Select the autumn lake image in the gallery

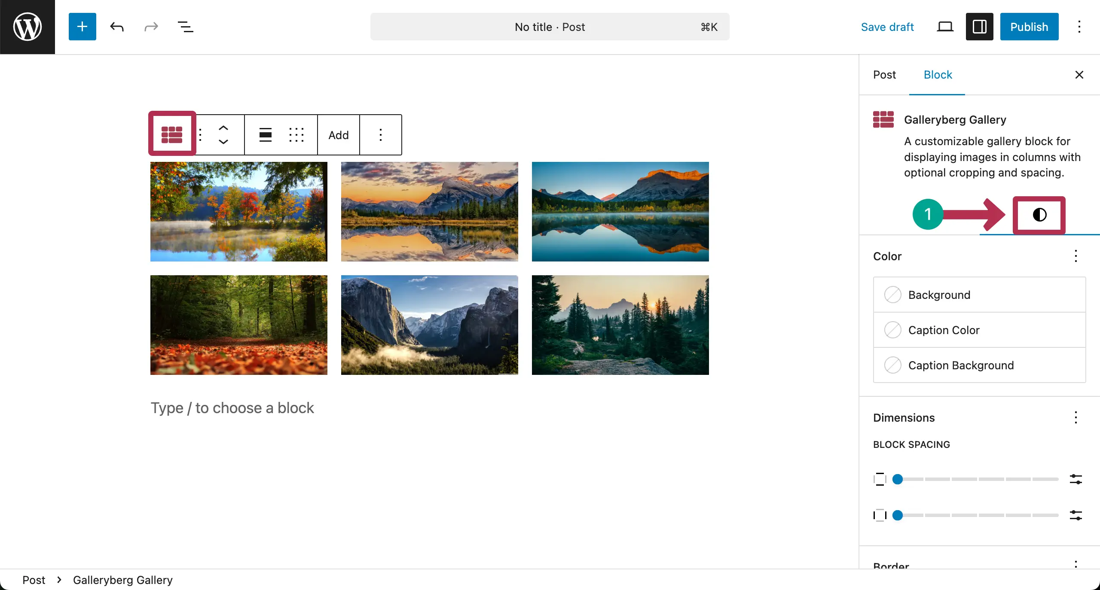[239, 211]
